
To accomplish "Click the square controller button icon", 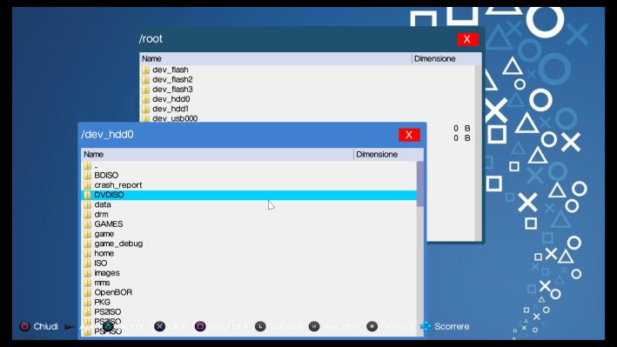I will (200, 326).
